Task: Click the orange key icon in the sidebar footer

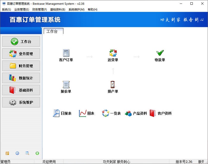Action: click(7, 153)
